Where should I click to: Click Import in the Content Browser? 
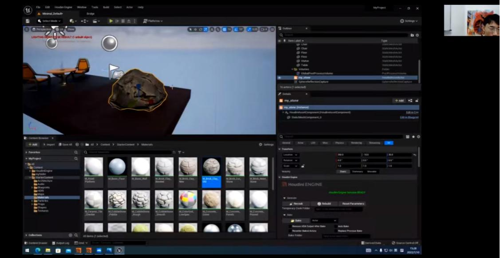click(49, 145)
